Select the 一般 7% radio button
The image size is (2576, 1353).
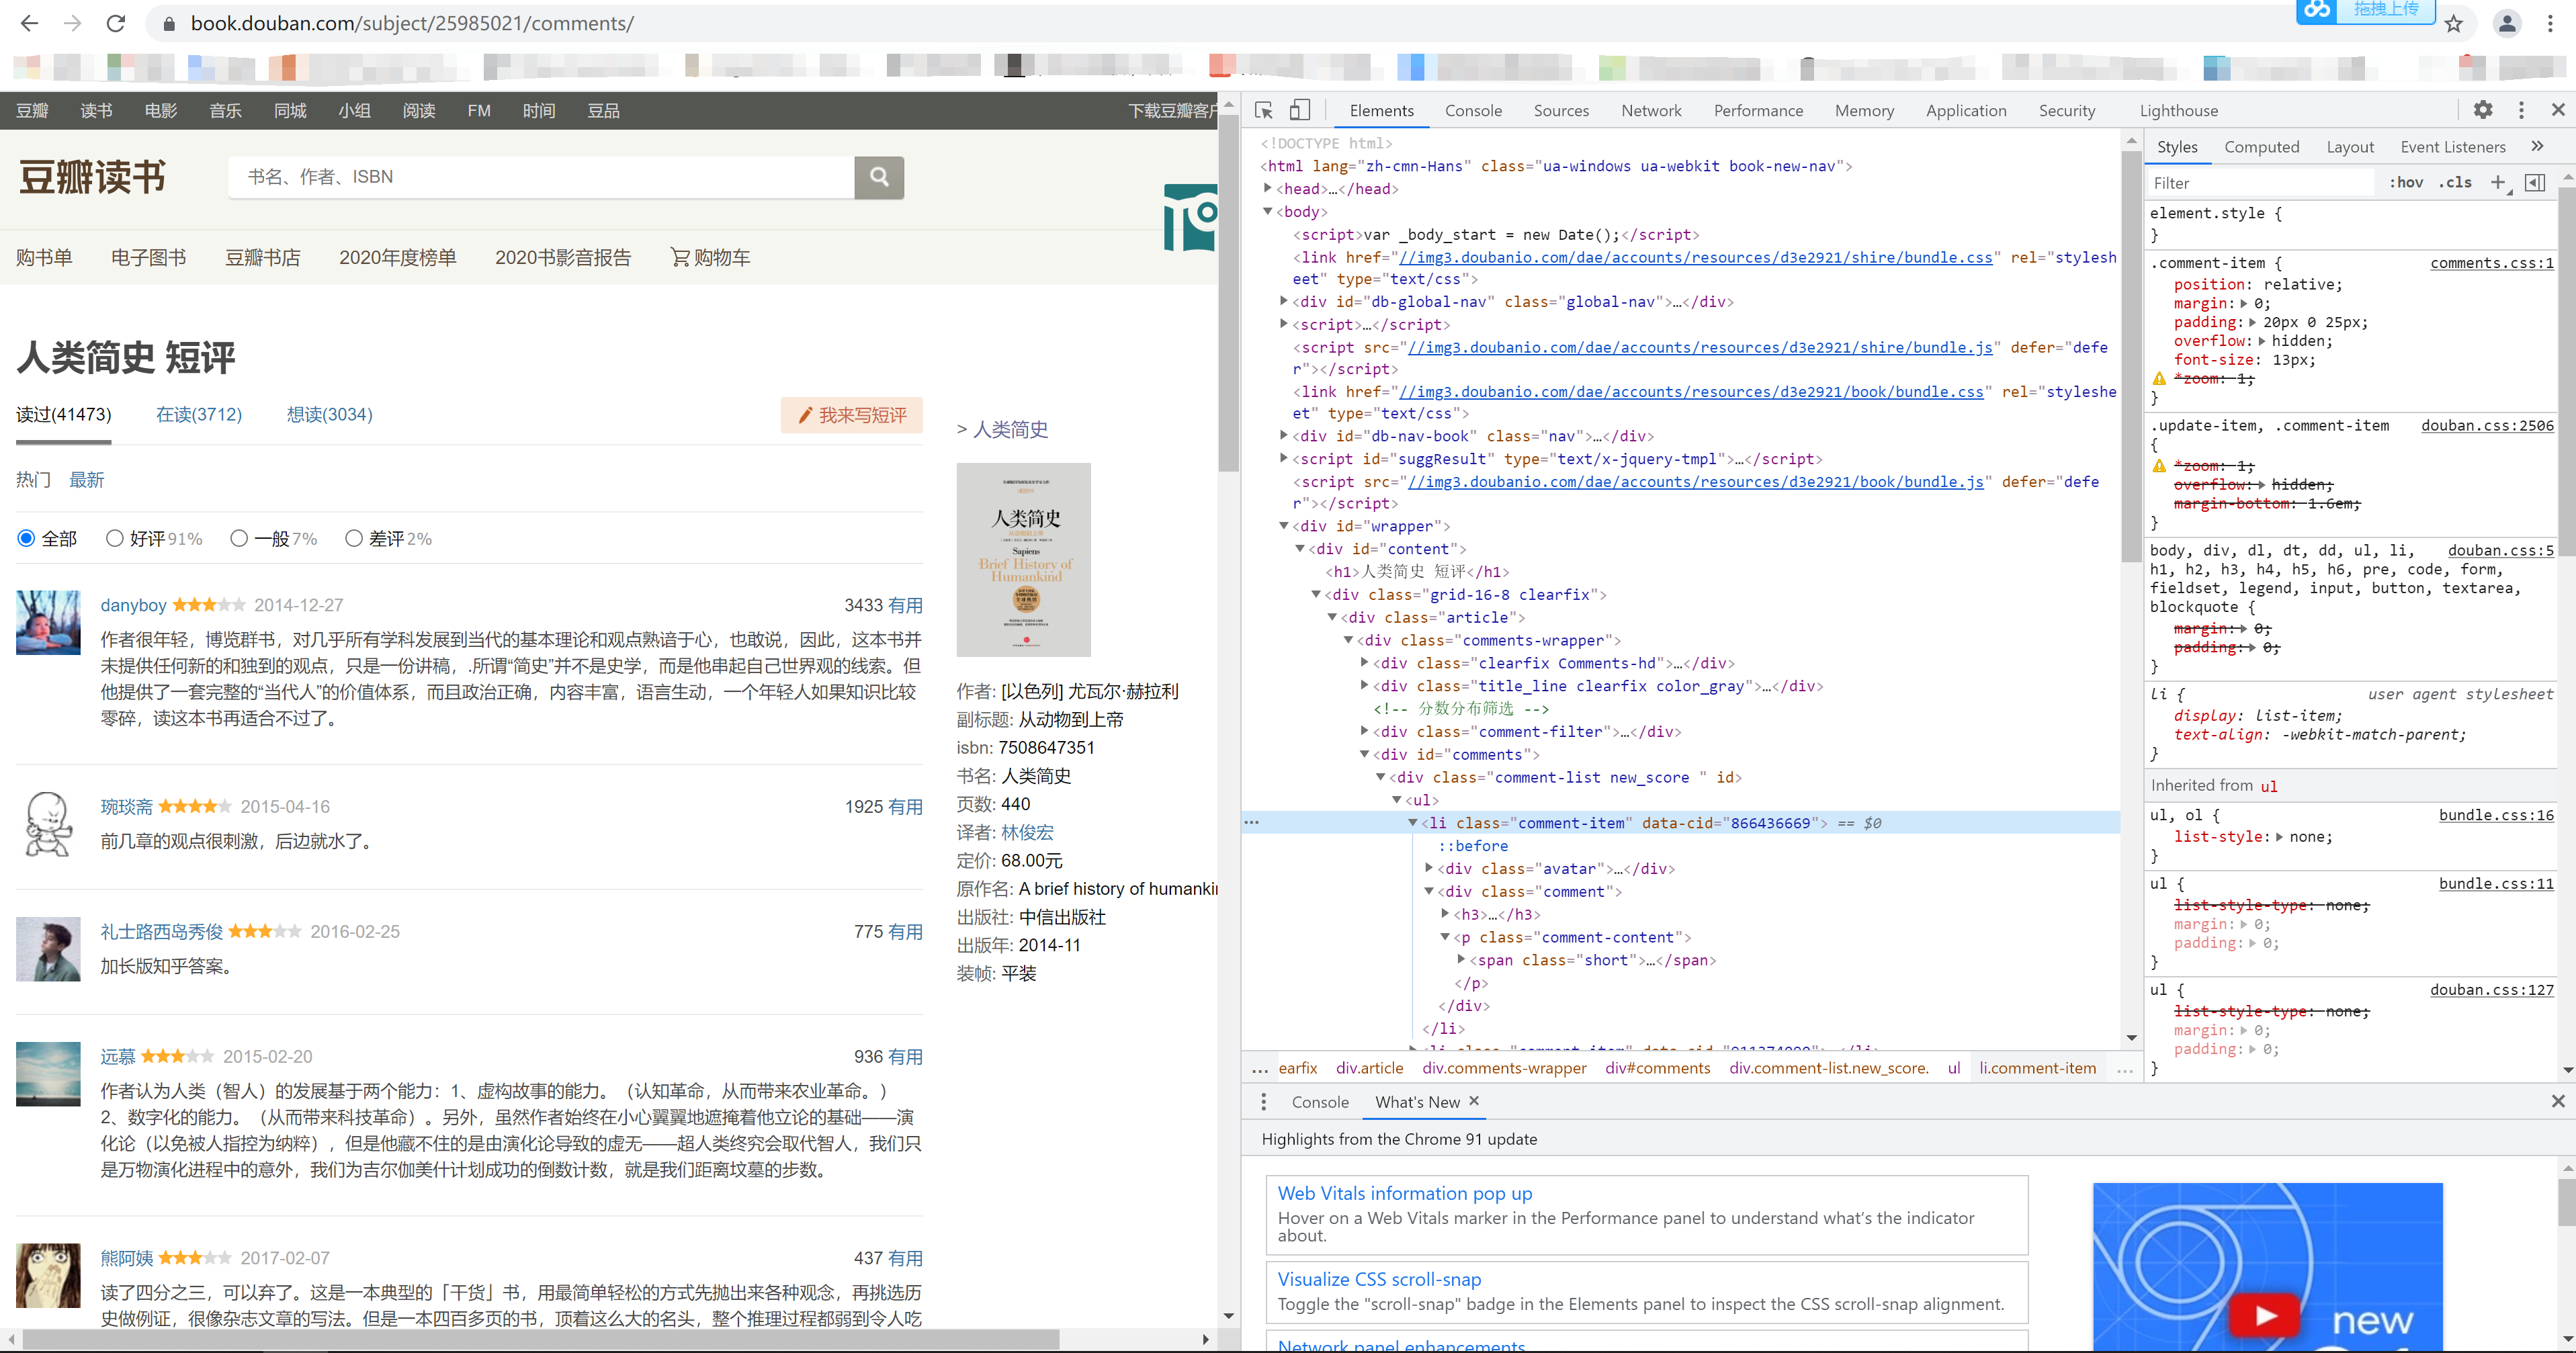click(239, 538)
